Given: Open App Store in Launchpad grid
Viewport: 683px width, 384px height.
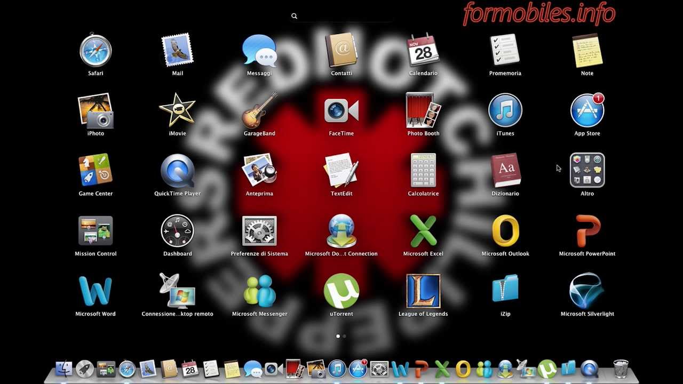Looking at the screenshot, I should pyautogui.click(x=587, y=110).
